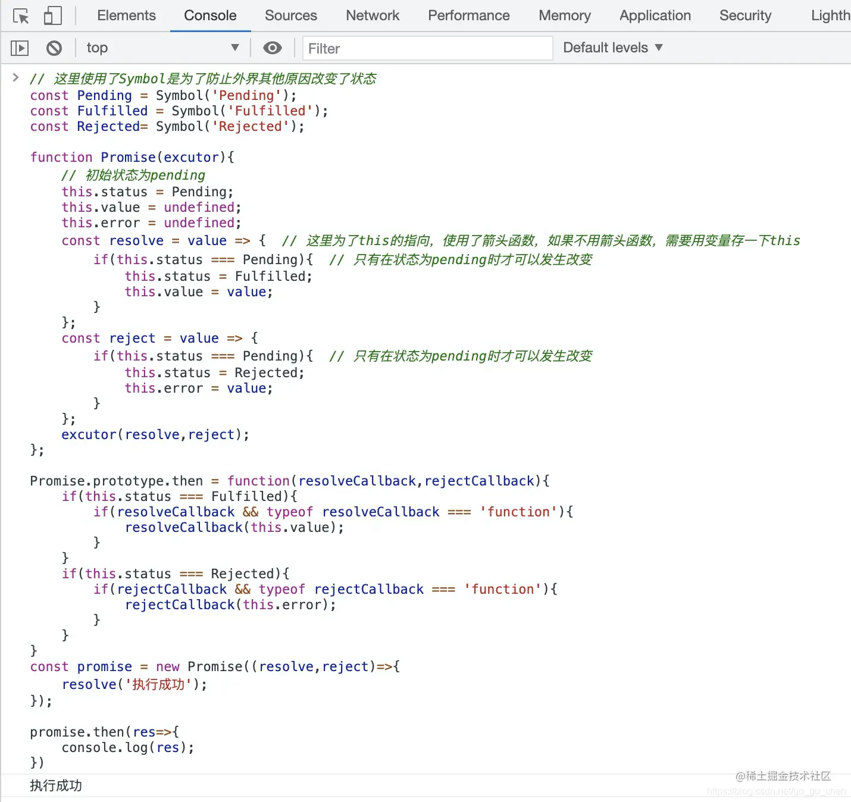Screen dimensions: 851x802
Task: Click the '初始状态为pending' comment line
Action: (x=133, y=175)
